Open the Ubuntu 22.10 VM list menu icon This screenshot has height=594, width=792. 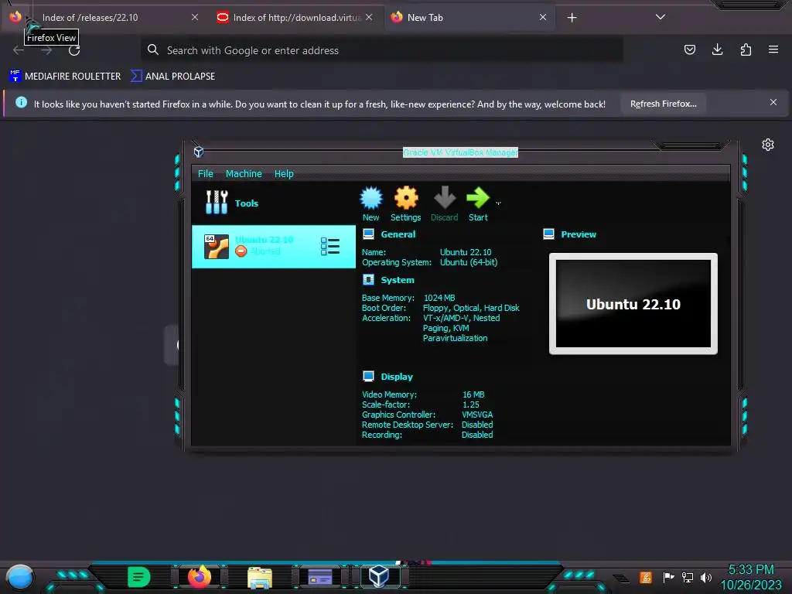coord(329,247)
